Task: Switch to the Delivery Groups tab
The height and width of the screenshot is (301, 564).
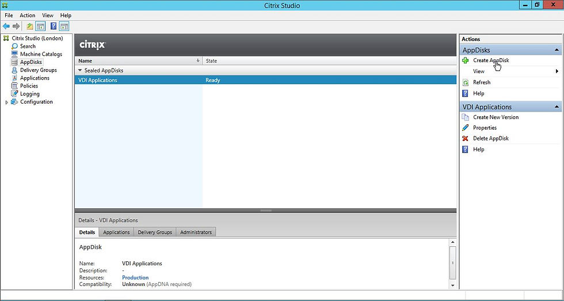Action: [x=155, y=232]
